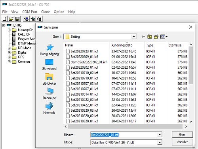198x149 pixels.
Task: Select file Set20210422_02.icf
Action: (84, 100)
